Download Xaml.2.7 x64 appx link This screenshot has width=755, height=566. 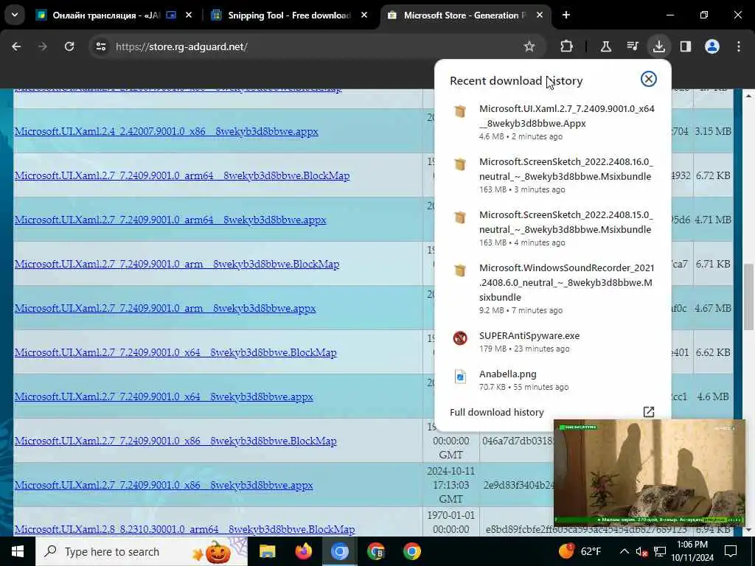click(x=164, y=397)
